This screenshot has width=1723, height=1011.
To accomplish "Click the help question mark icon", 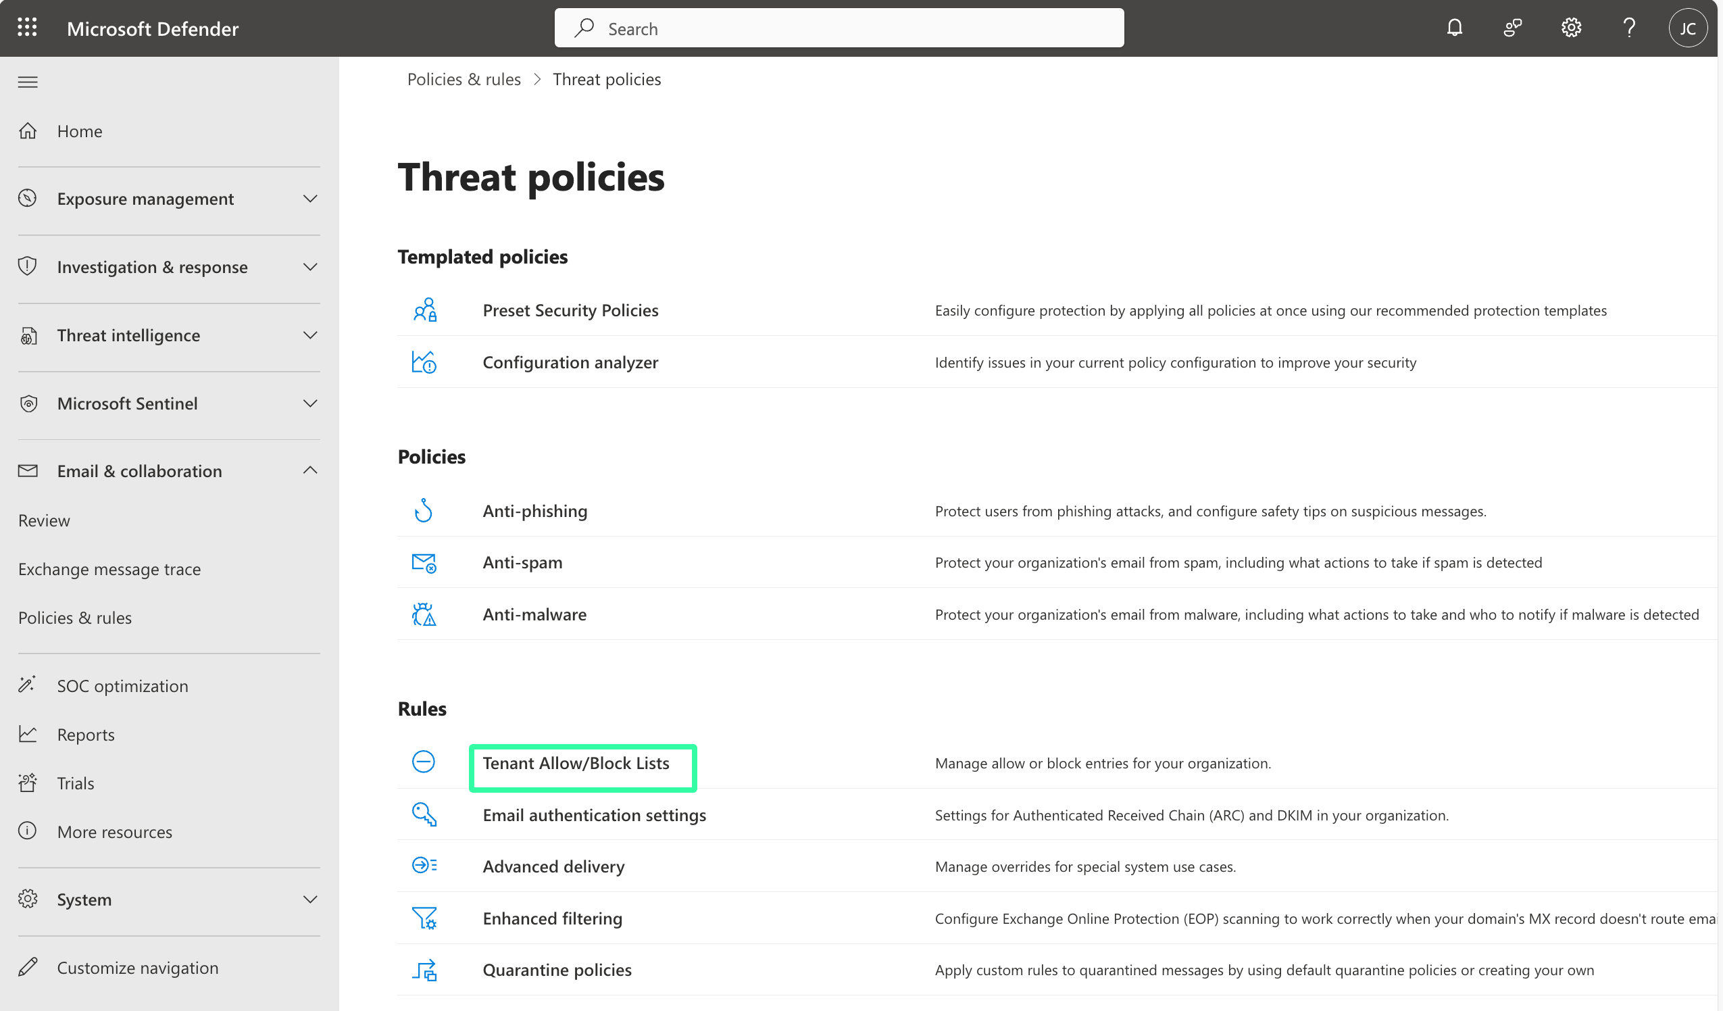I will 1628,28.
